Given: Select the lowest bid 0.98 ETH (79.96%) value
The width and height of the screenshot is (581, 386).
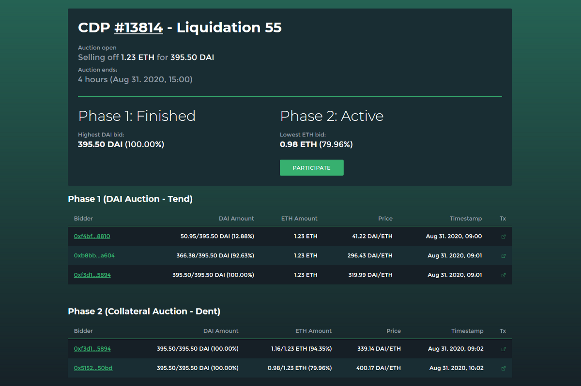Looking at the screenshot, I should pos(316,144).
